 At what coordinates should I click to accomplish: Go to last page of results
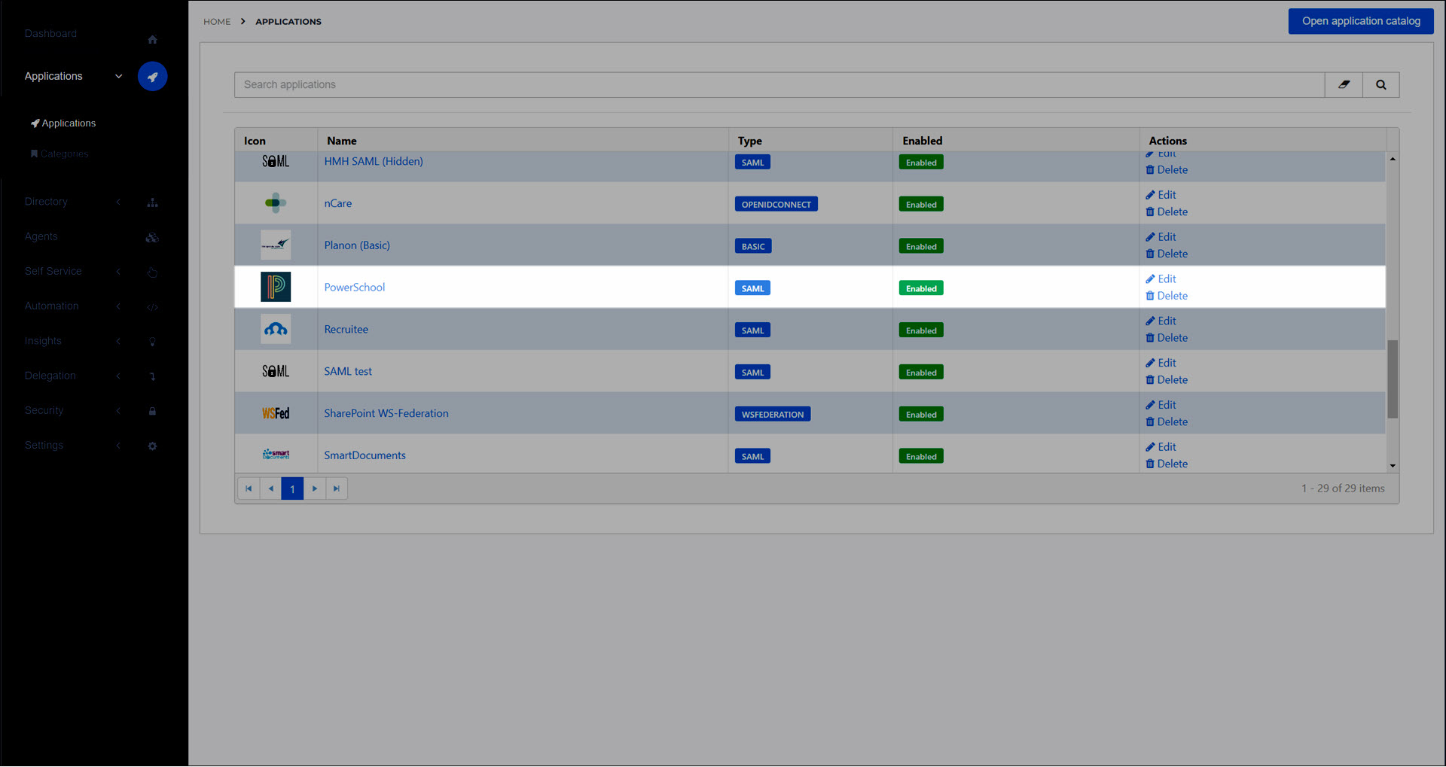337,489
